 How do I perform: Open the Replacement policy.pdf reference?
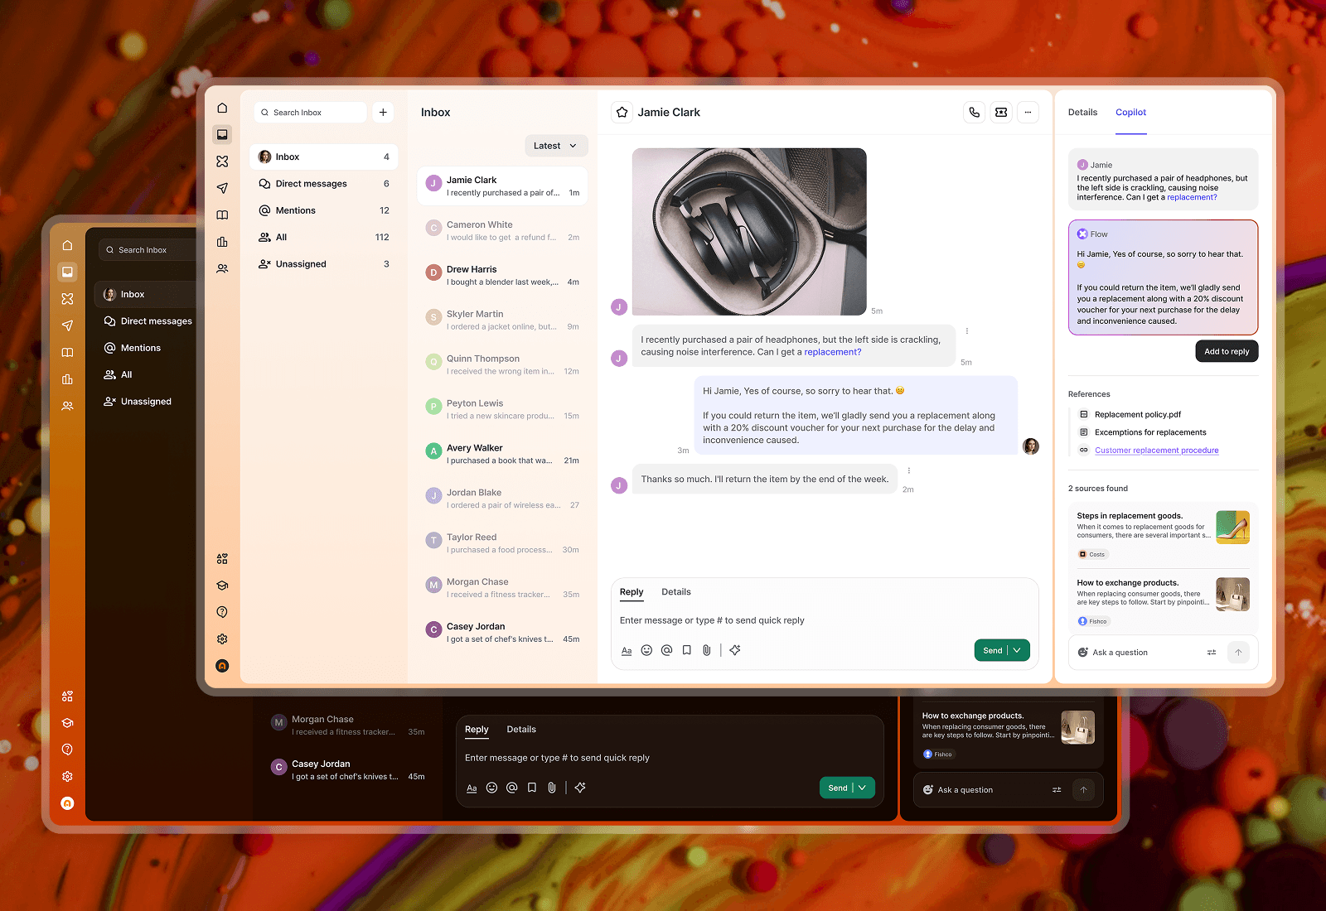point(1137,415)
